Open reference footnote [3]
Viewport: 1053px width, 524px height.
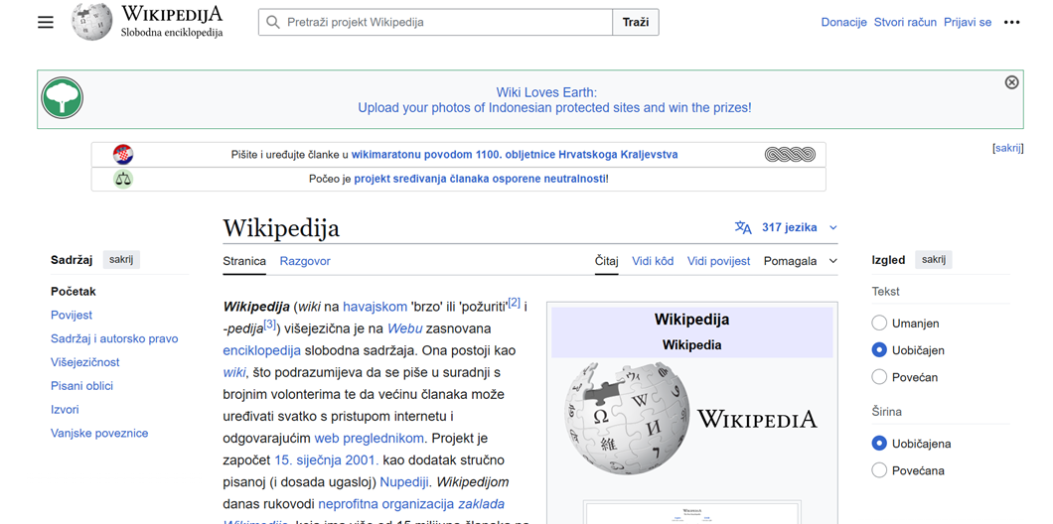coord(270,325)
